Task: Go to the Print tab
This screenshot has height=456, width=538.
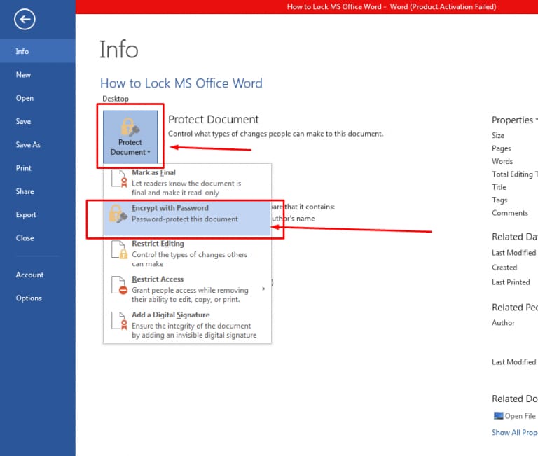Action: [x=23, y=168]
